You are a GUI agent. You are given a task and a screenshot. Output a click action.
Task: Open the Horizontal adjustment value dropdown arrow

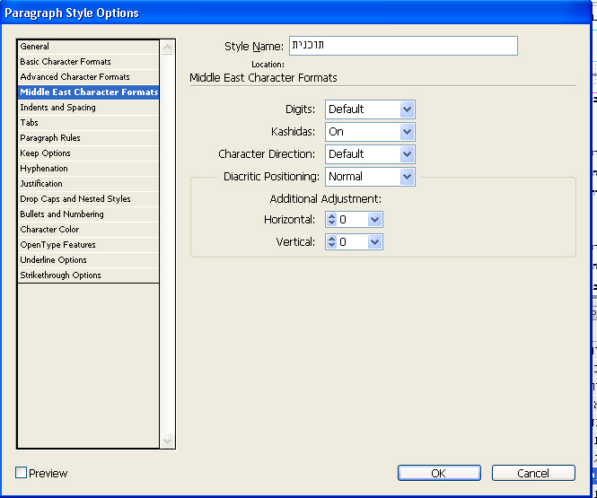click(374, 220)
